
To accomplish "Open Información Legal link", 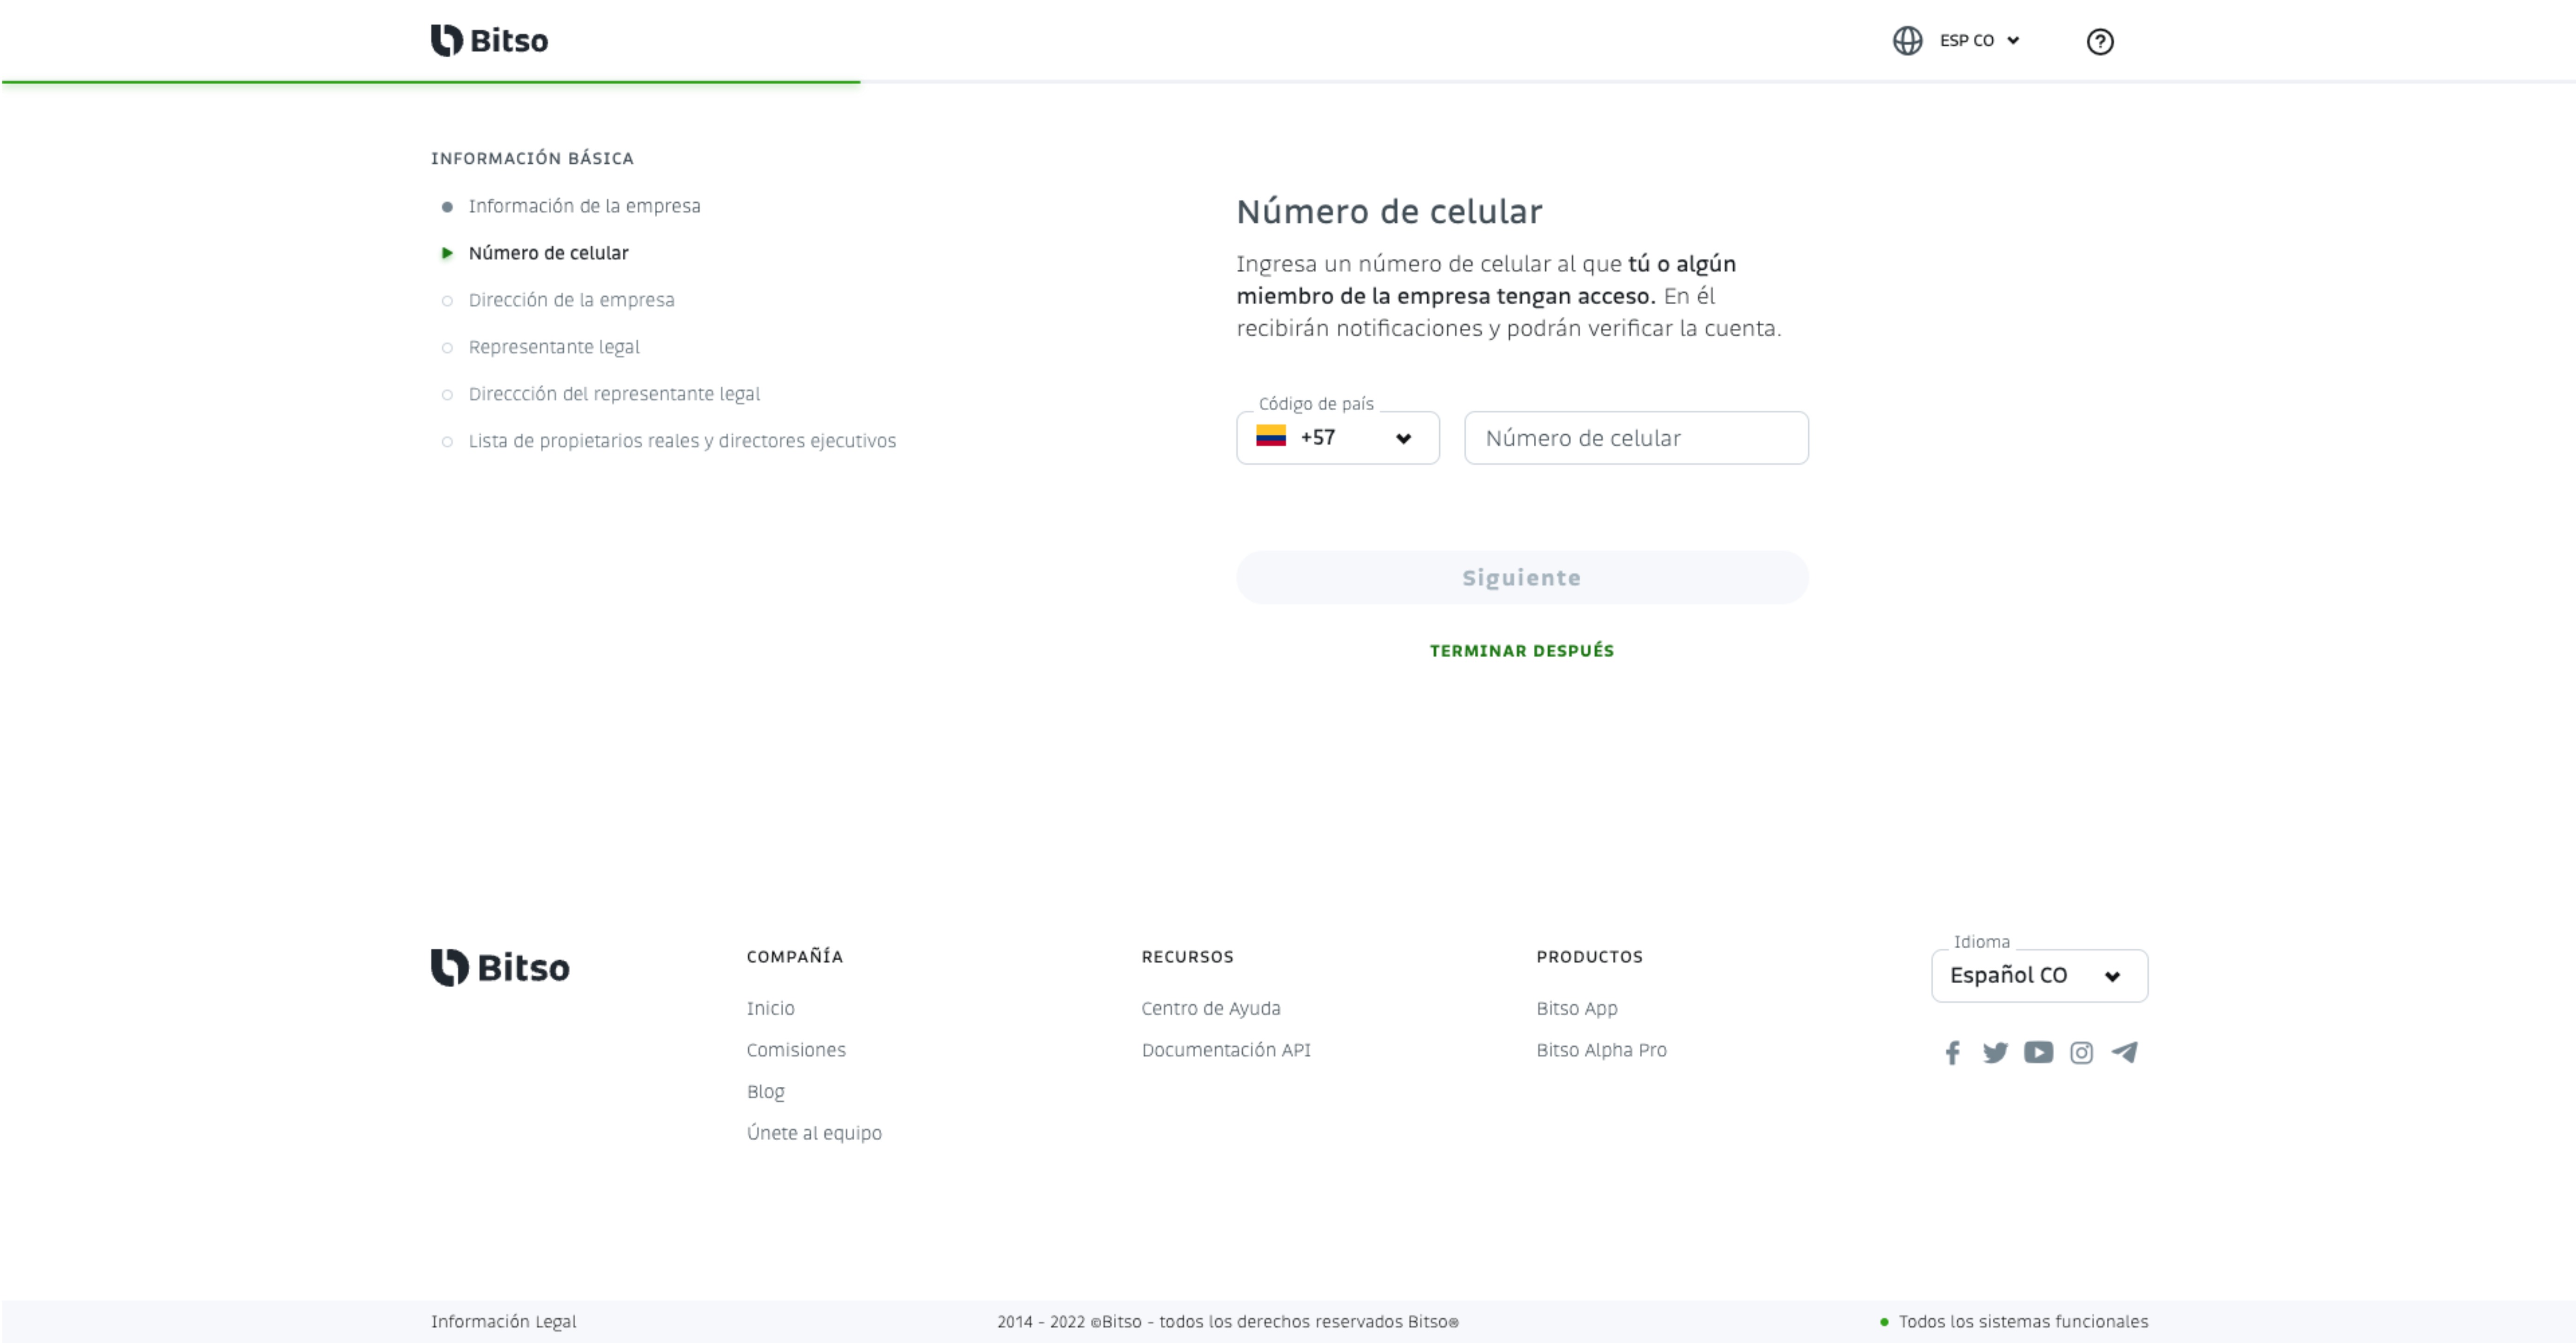I will pyautogui.click(x=503, y=1322).
